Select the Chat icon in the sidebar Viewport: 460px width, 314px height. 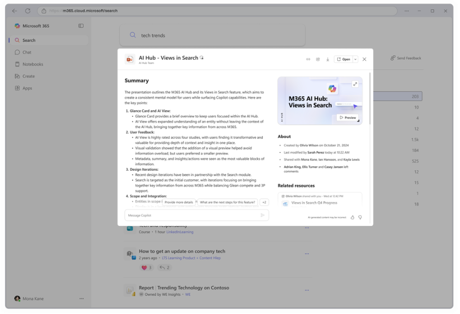[18, 52]
